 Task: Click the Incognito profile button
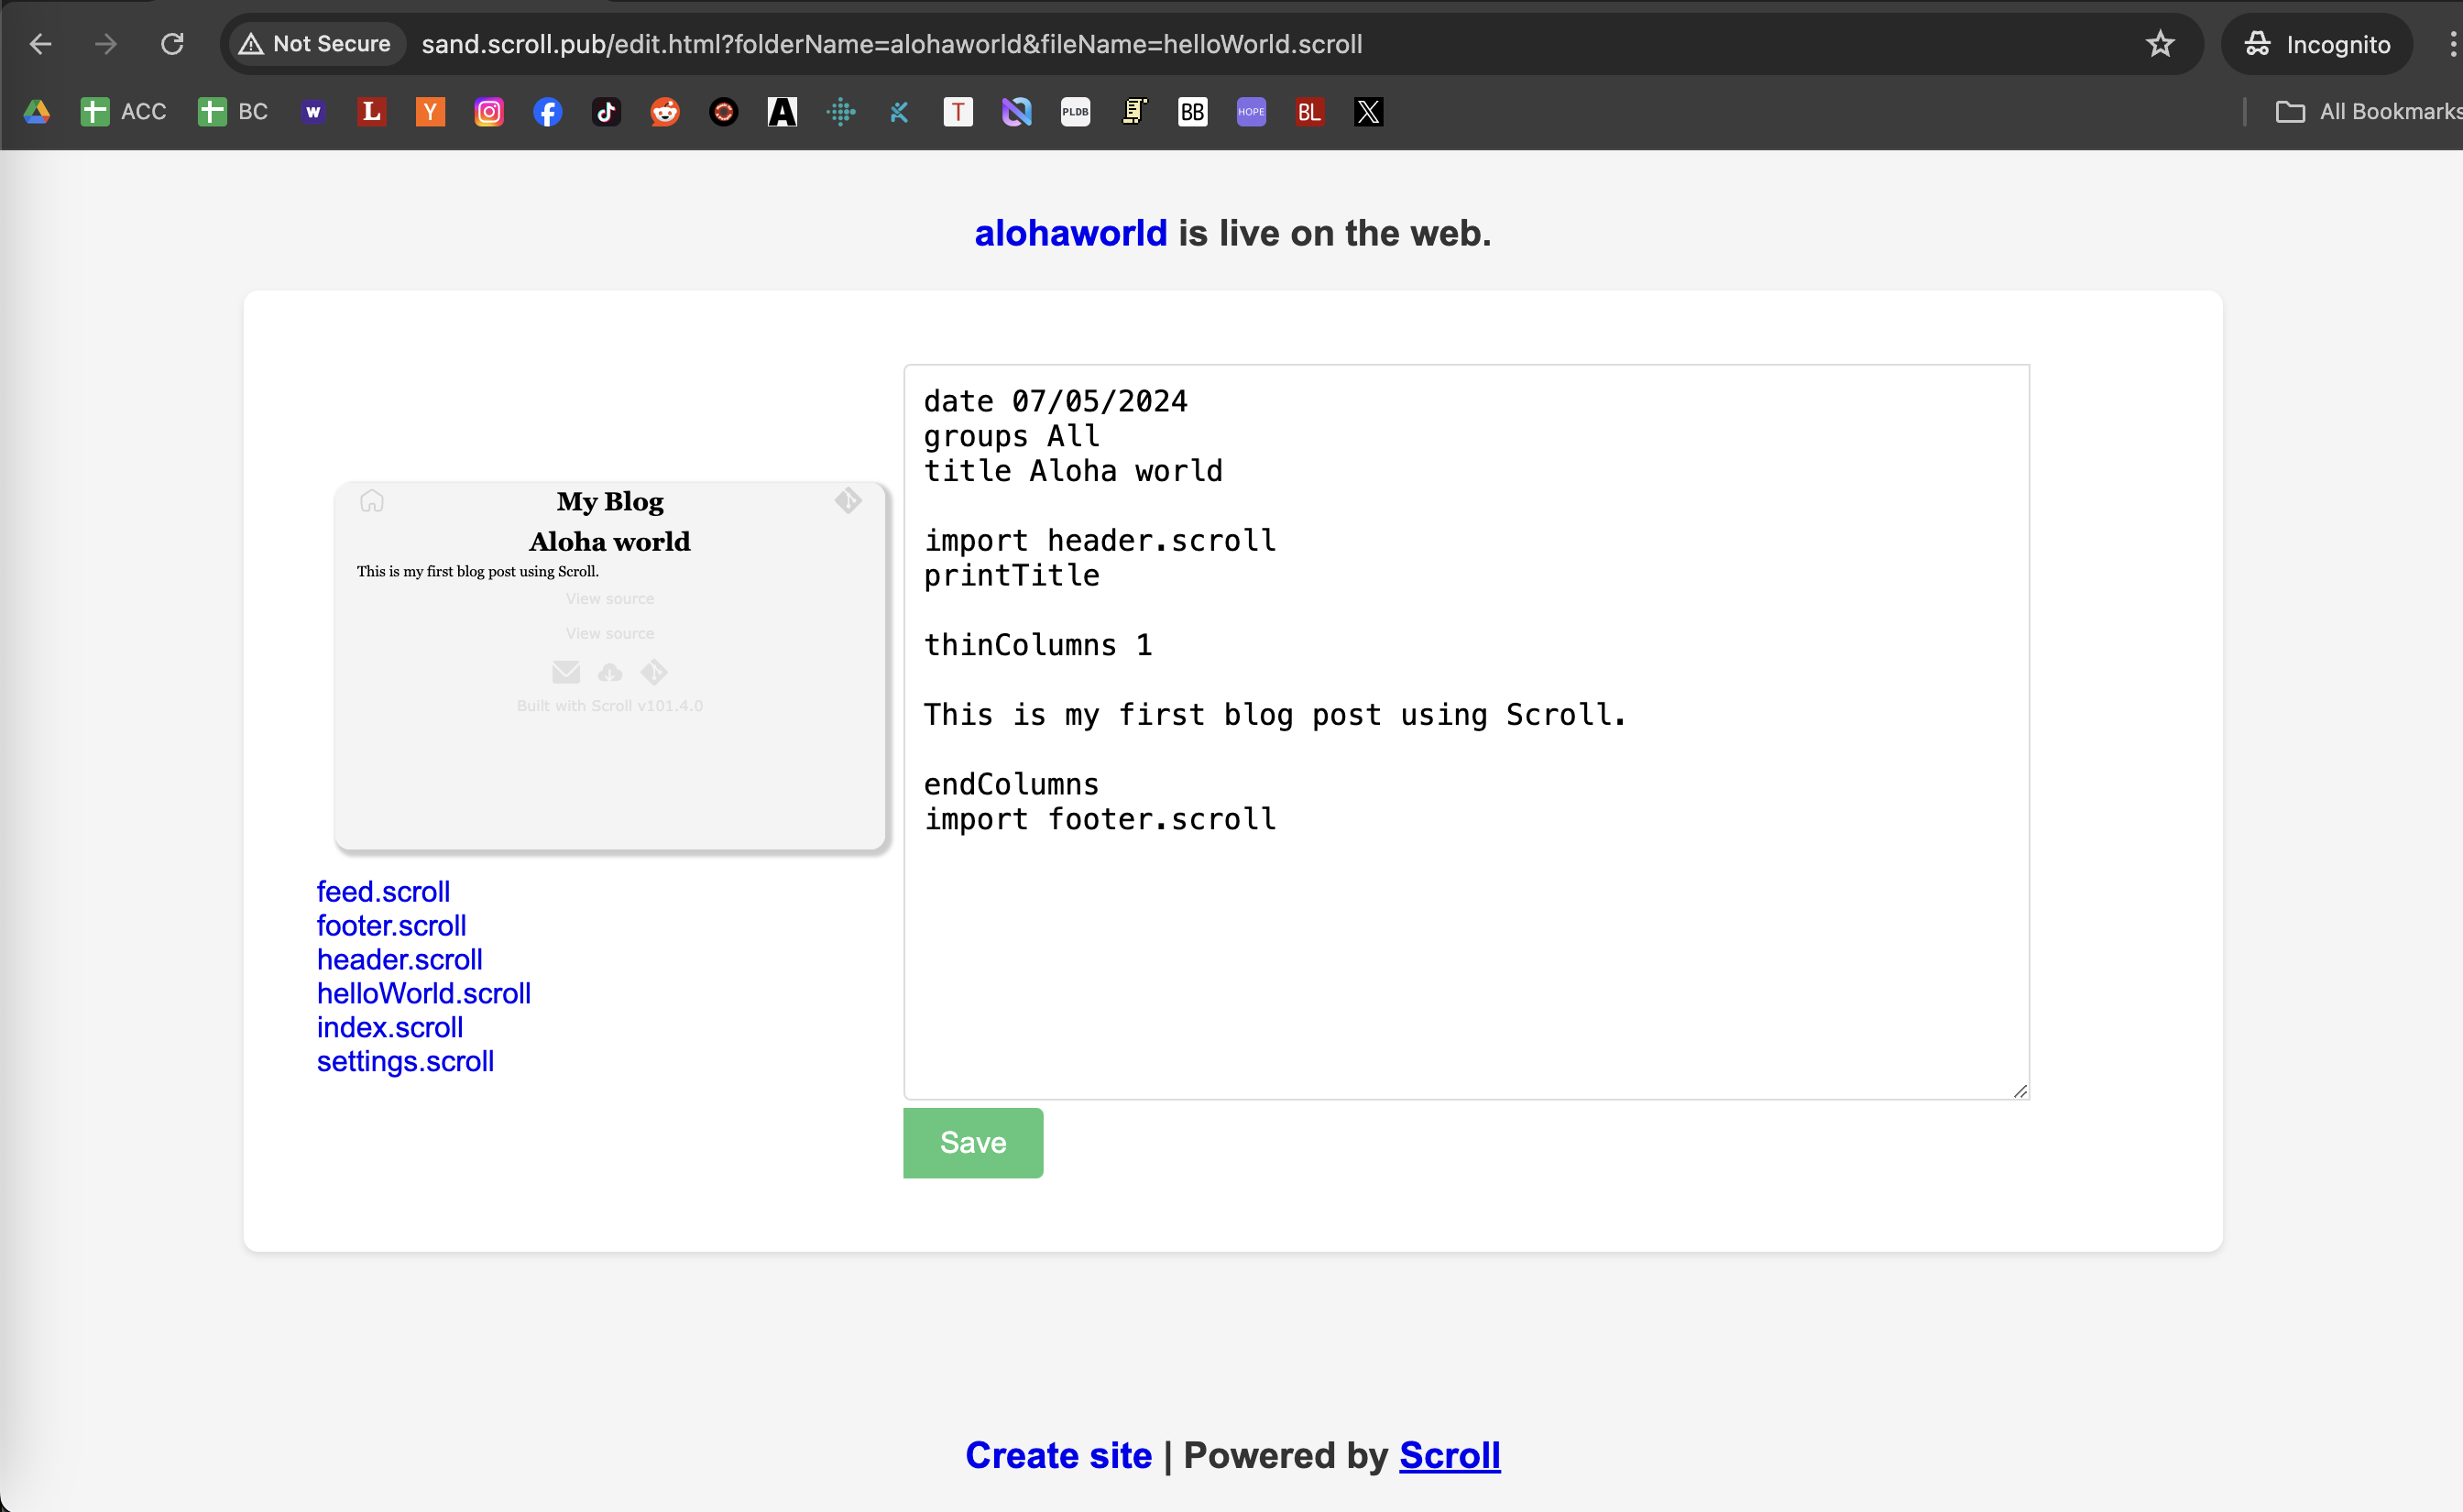coord(2317,44)
